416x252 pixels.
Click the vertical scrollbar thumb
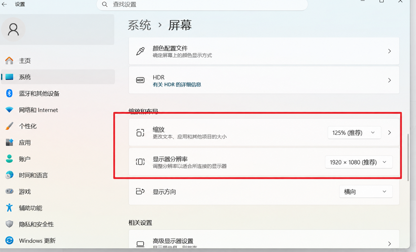tap(408, 157)
